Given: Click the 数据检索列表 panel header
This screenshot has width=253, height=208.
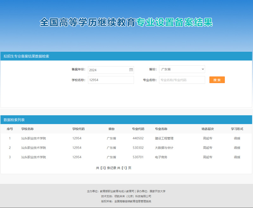Looking at the screenshot, I should pos(14,120).
